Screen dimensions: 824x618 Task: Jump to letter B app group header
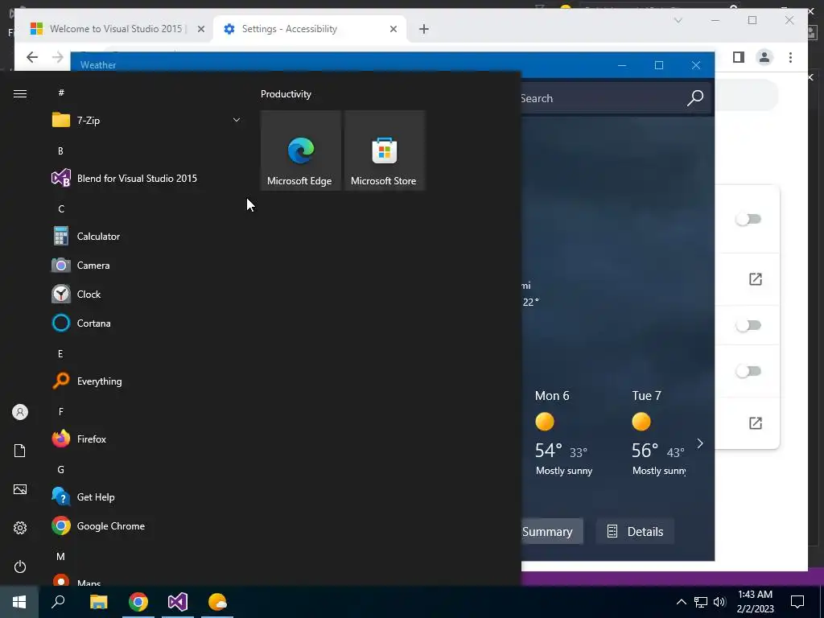tap(60, 150)
